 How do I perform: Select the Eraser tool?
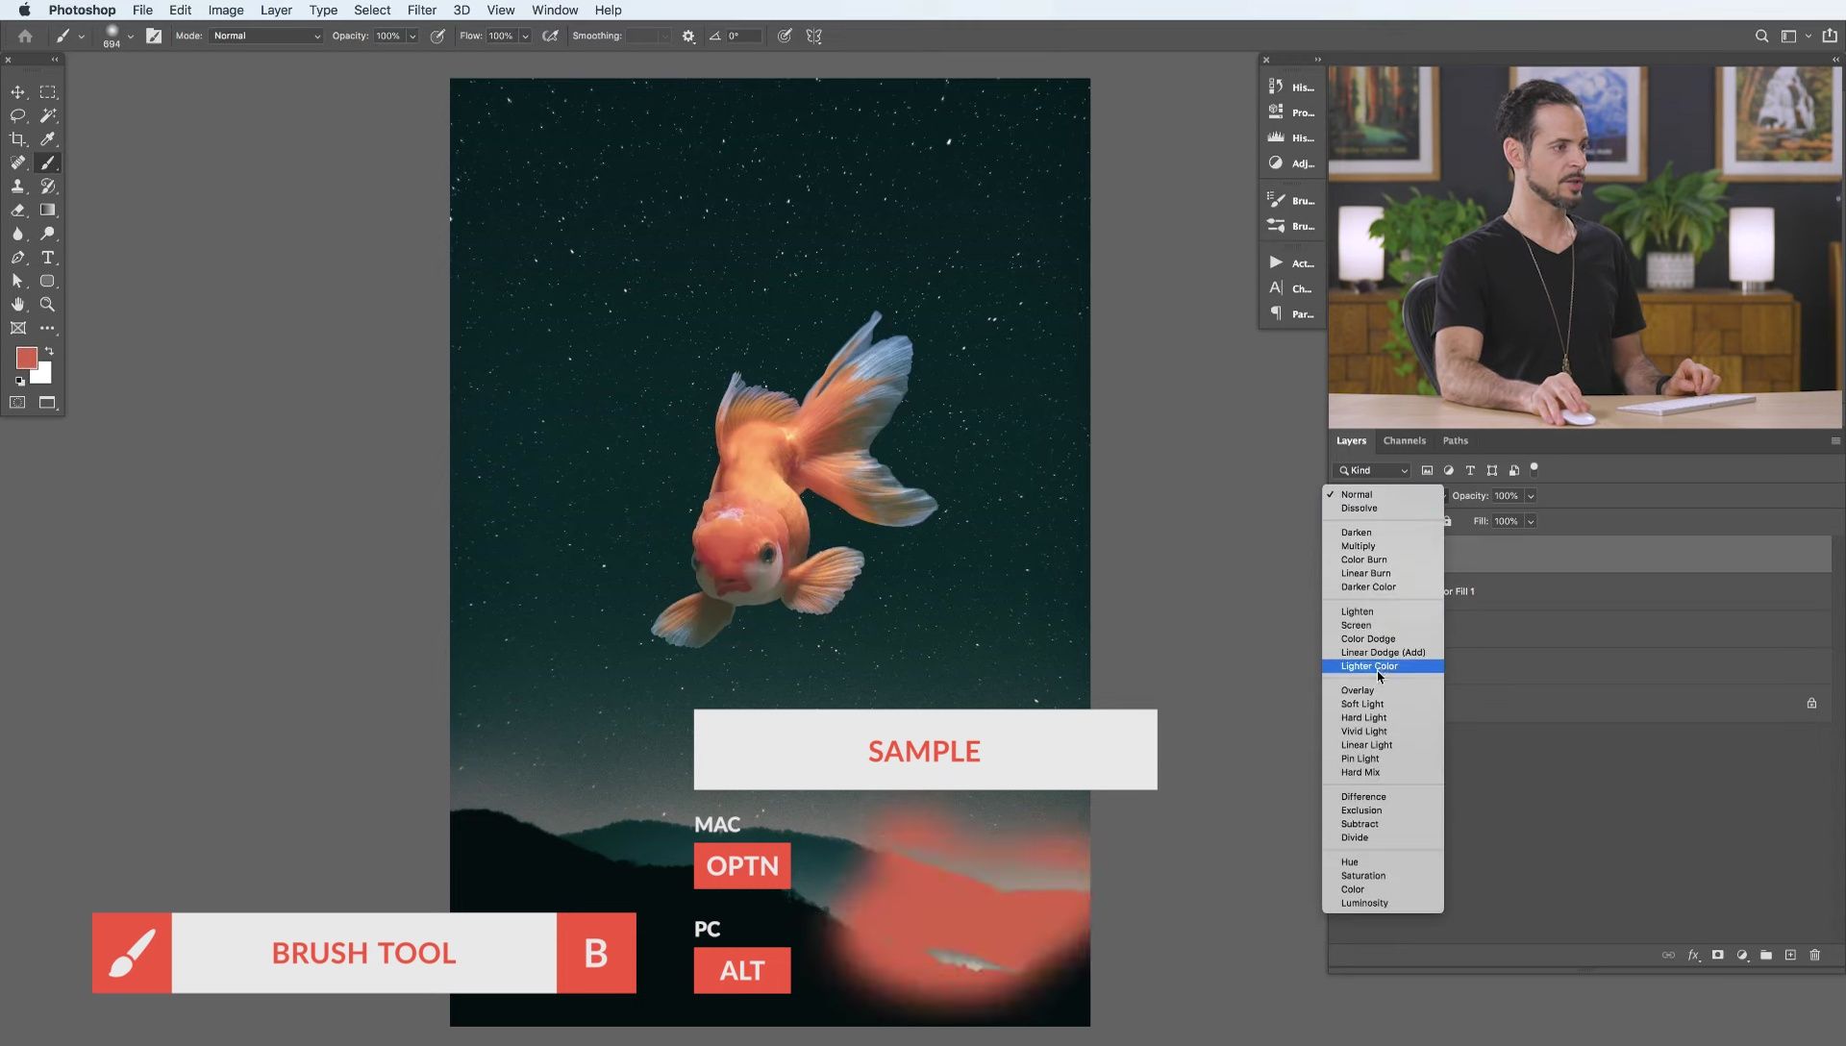pos(17,210)
